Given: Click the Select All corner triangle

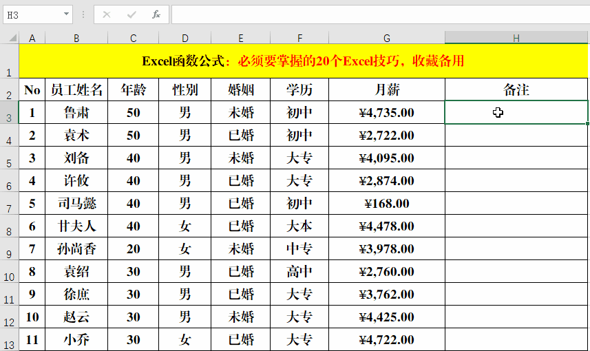Looking at the screenshot, I should (13, 38).
